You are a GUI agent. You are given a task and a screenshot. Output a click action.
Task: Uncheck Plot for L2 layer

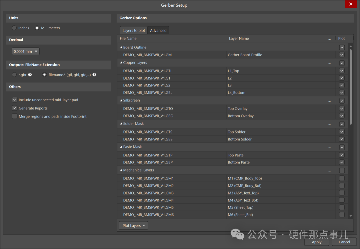(x=342, y=78)
